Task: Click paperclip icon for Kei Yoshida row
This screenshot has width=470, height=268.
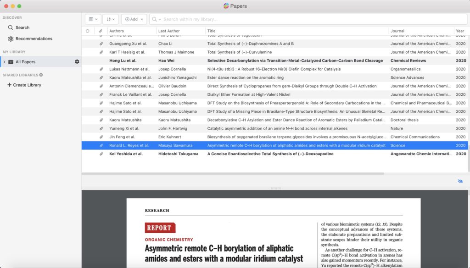Action: tap(101, 154)
